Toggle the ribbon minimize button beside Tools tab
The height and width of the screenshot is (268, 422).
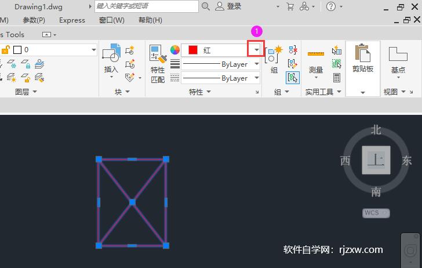tap(46, 34)
